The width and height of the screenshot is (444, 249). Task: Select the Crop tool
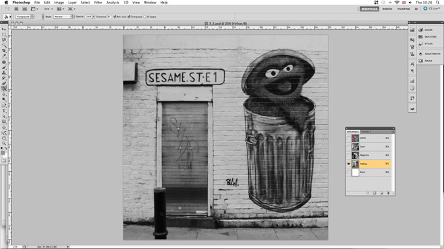(x=4, y=50)
